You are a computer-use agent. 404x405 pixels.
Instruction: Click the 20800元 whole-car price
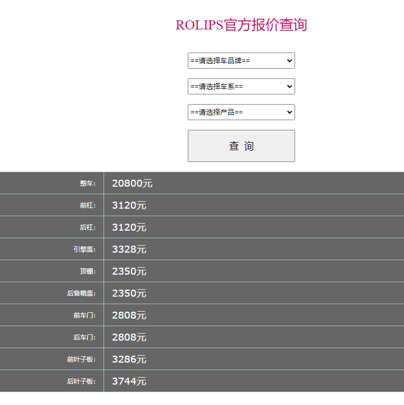click(x=132, y=183)
